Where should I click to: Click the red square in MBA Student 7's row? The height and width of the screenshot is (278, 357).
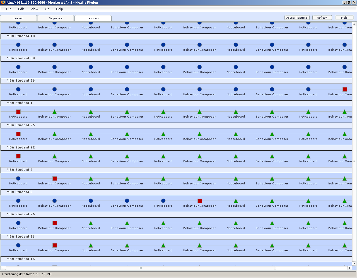[55, 179]
